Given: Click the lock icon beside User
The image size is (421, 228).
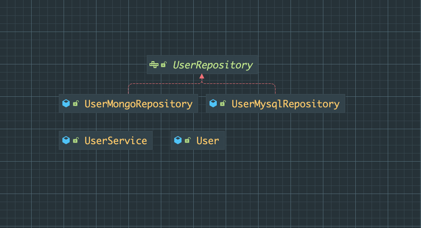Looking at the screenshot, I should point(188,141).
